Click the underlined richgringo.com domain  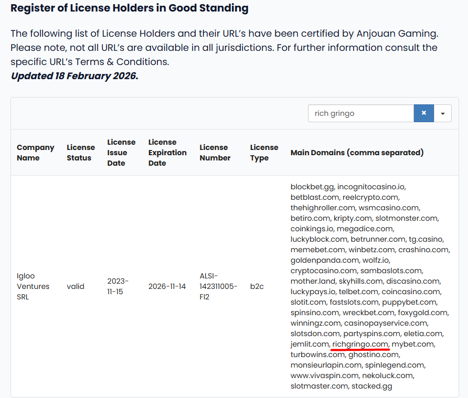[x=360, y=344]
